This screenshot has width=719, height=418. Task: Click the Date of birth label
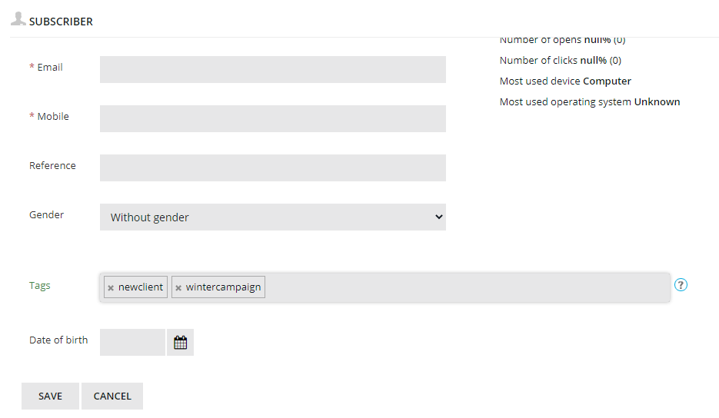click(x=58, y=340)
